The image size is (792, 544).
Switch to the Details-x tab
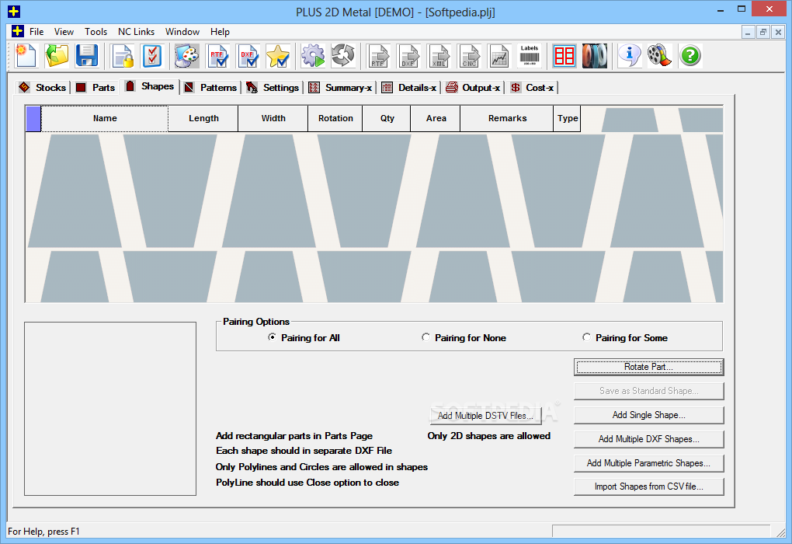coord(409,88)
